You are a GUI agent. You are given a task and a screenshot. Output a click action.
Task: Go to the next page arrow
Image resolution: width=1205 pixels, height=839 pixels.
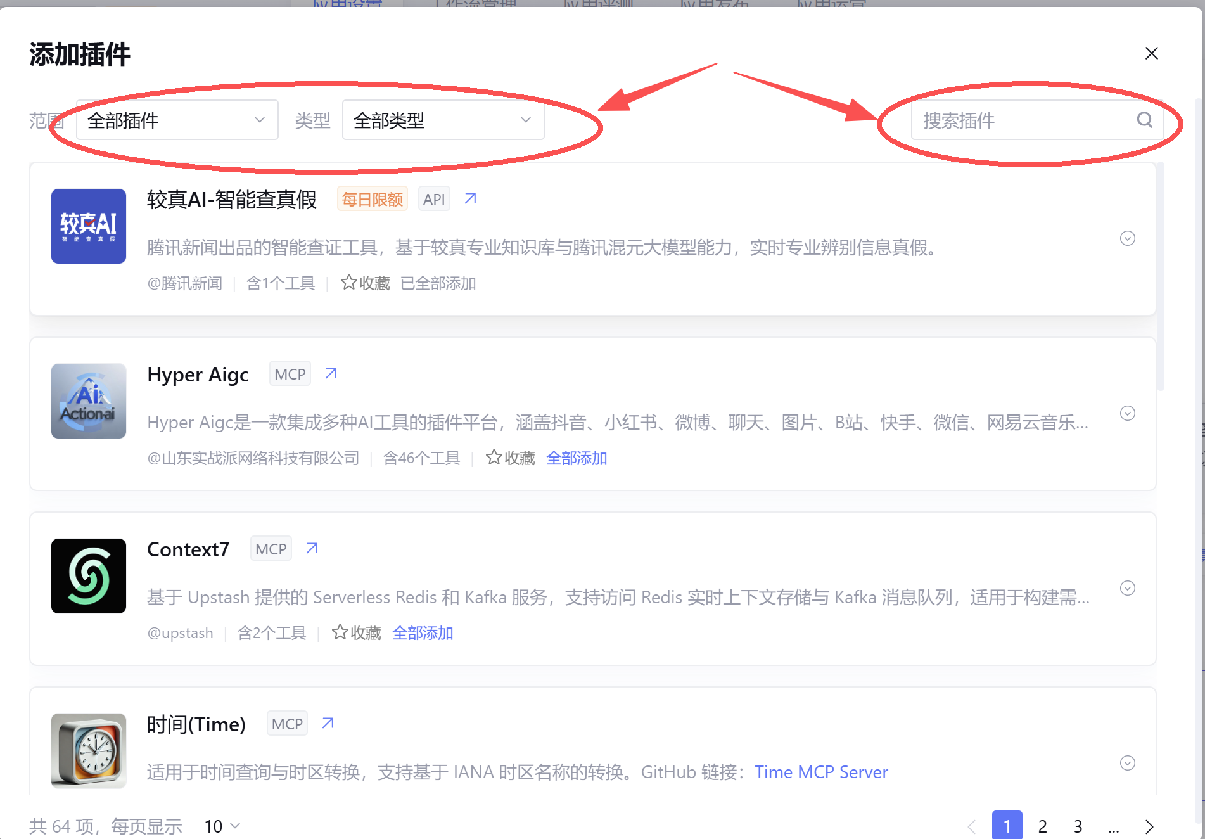1149,826
